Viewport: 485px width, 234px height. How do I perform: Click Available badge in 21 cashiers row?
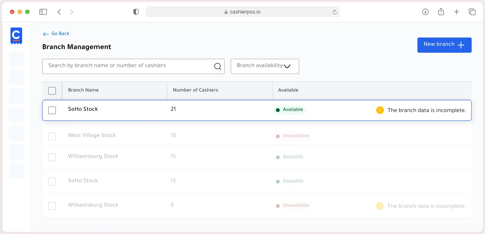click(289, 110)
